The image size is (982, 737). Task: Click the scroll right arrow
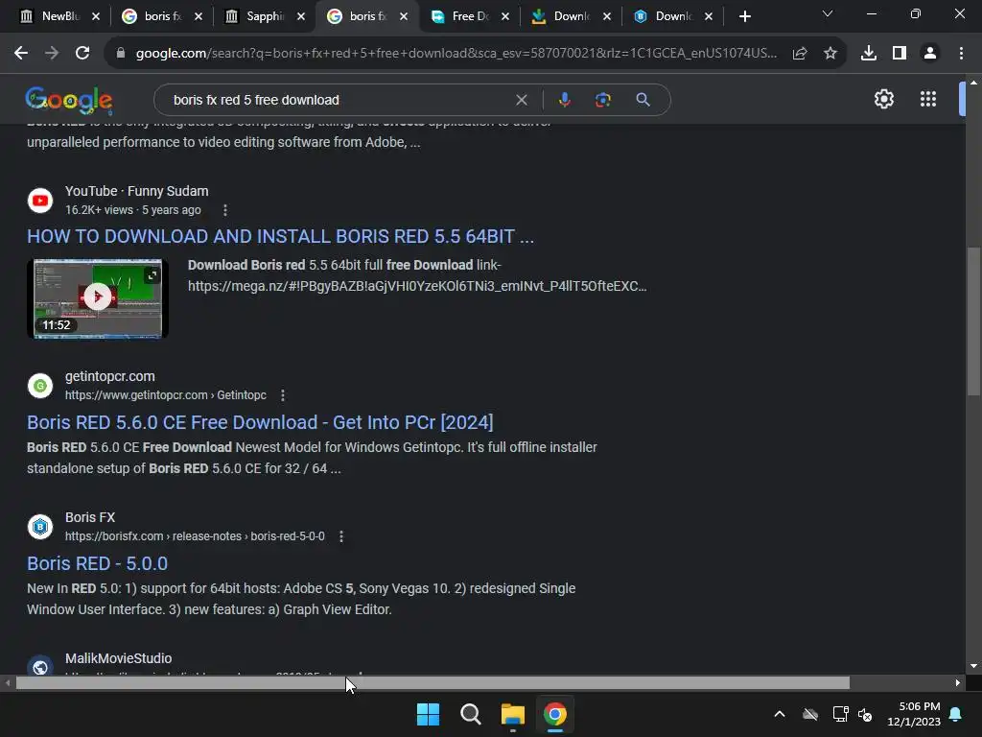[958, 683]
